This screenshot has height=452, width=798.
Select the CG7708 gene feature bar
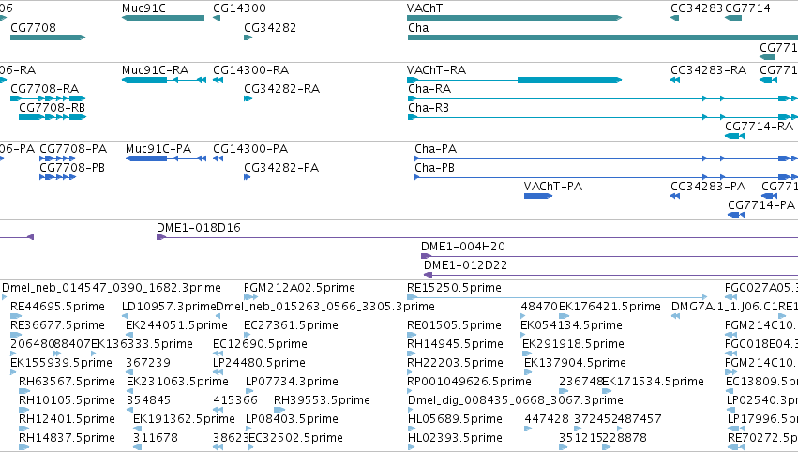(48, 38)
